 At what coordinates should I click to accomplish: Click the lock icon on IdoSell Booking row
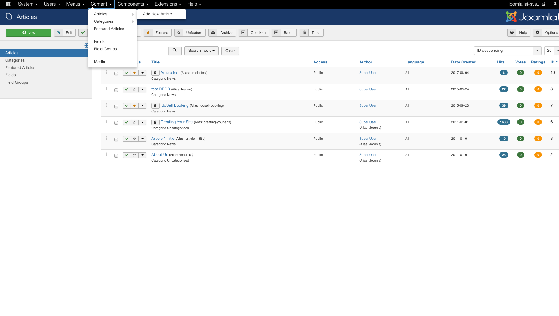(x=155, y=106)
